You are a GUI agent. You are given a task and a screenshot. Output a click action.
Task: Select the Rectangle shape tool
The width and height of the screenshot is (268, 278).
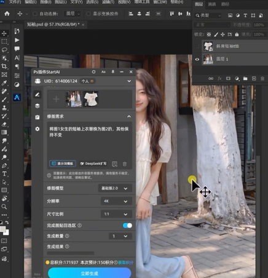(x=4, y=190)
